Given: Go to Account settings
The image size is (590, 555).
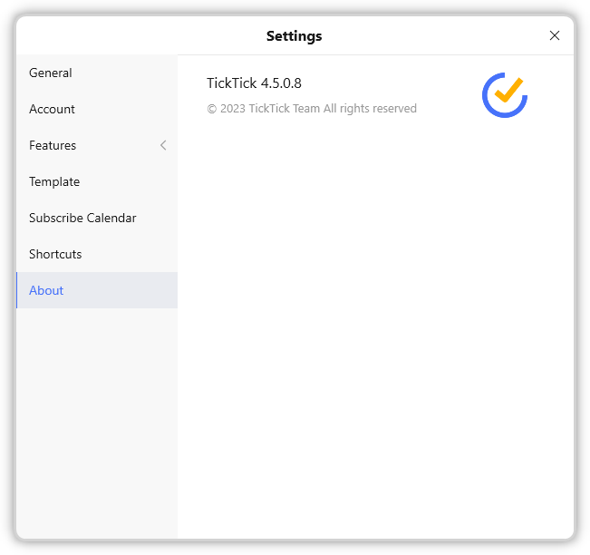Looking at the screenshot, I should [x=97, y=109].
